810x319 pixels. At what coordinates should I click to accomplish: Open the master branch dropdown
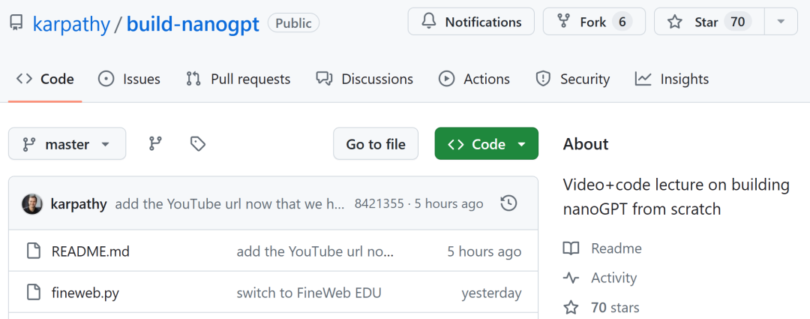click(67, 144)
